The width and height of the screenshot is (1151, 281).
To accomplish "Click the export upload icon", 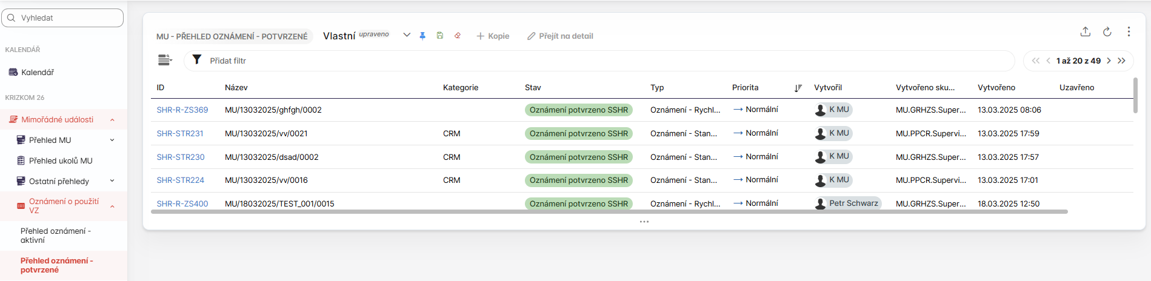I will pyautogui.click(x=1085, y=31).
